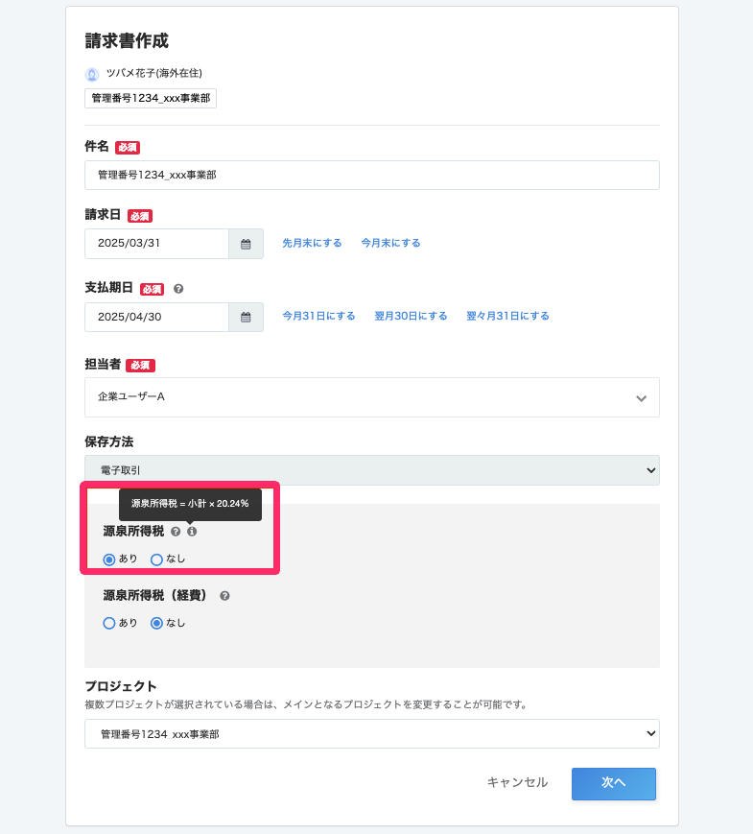This screenshot has width=753, height=834.
Task: Click 管理番号1234_xxx事業部 tag under user name
Action: coord(151,99)
